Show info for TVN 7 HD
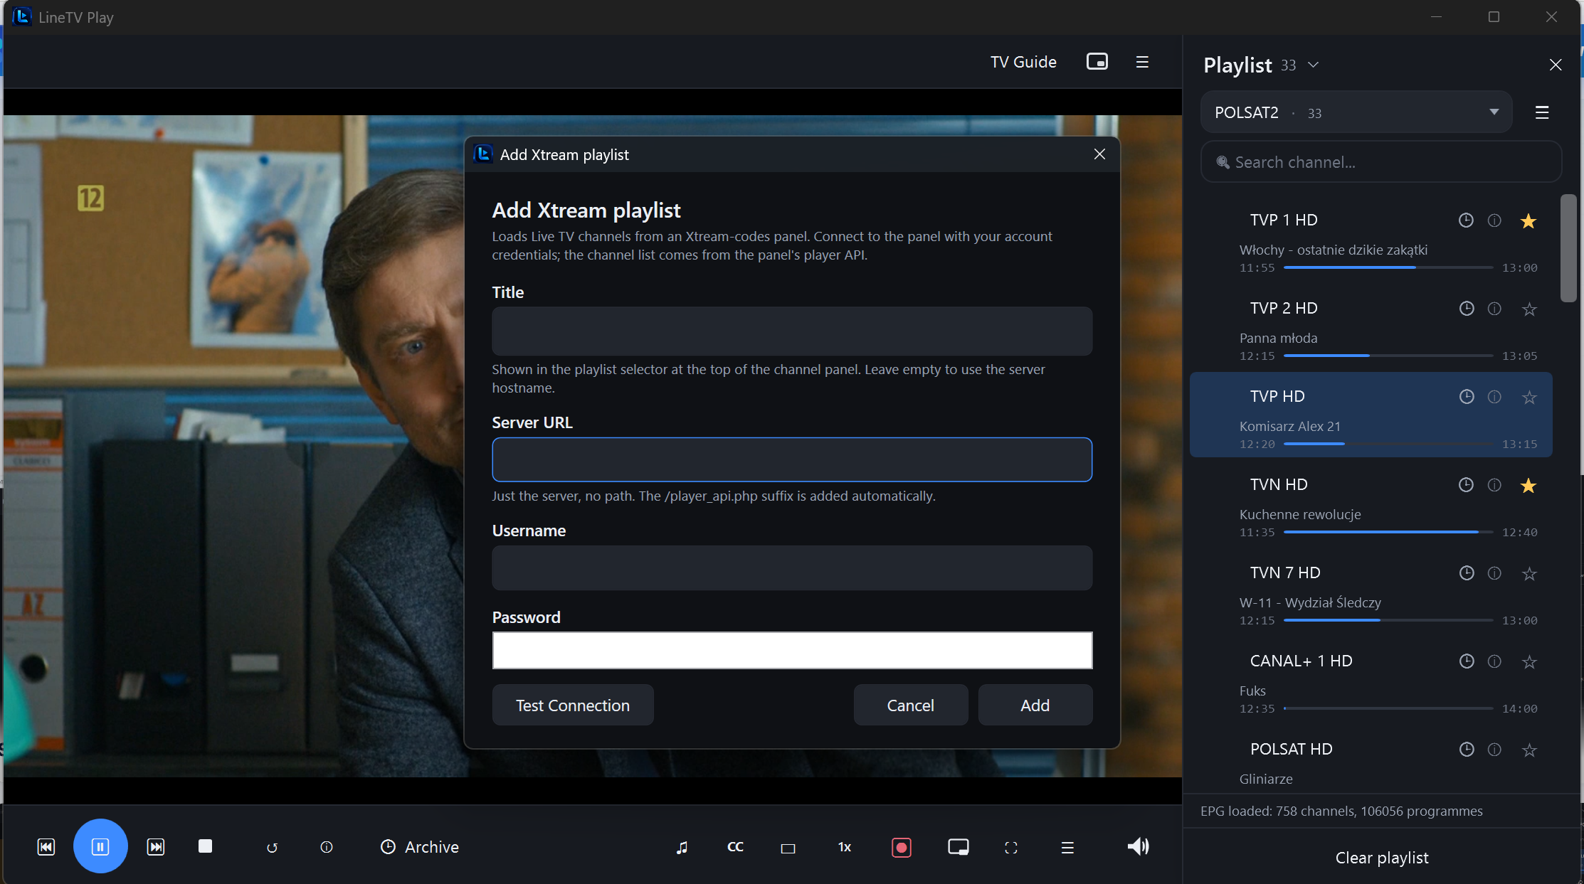Viewport: 1584px width, 884px height. pos(1494,573)
